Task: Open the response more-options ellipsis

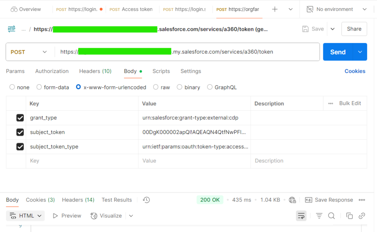Action: (362, 200)
